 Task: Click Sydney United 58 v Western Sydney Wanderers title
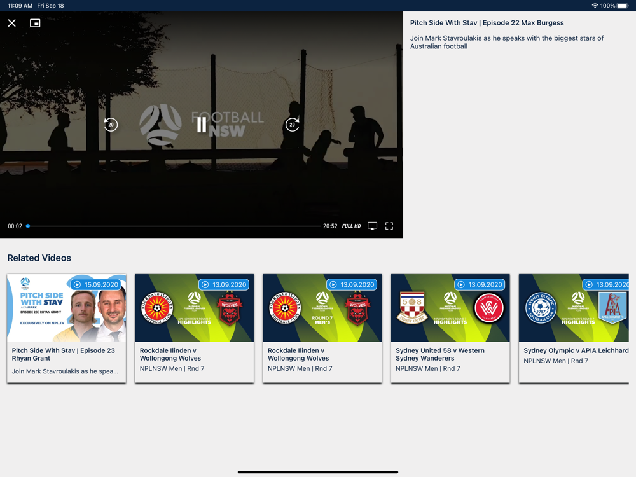coord(440,354)
